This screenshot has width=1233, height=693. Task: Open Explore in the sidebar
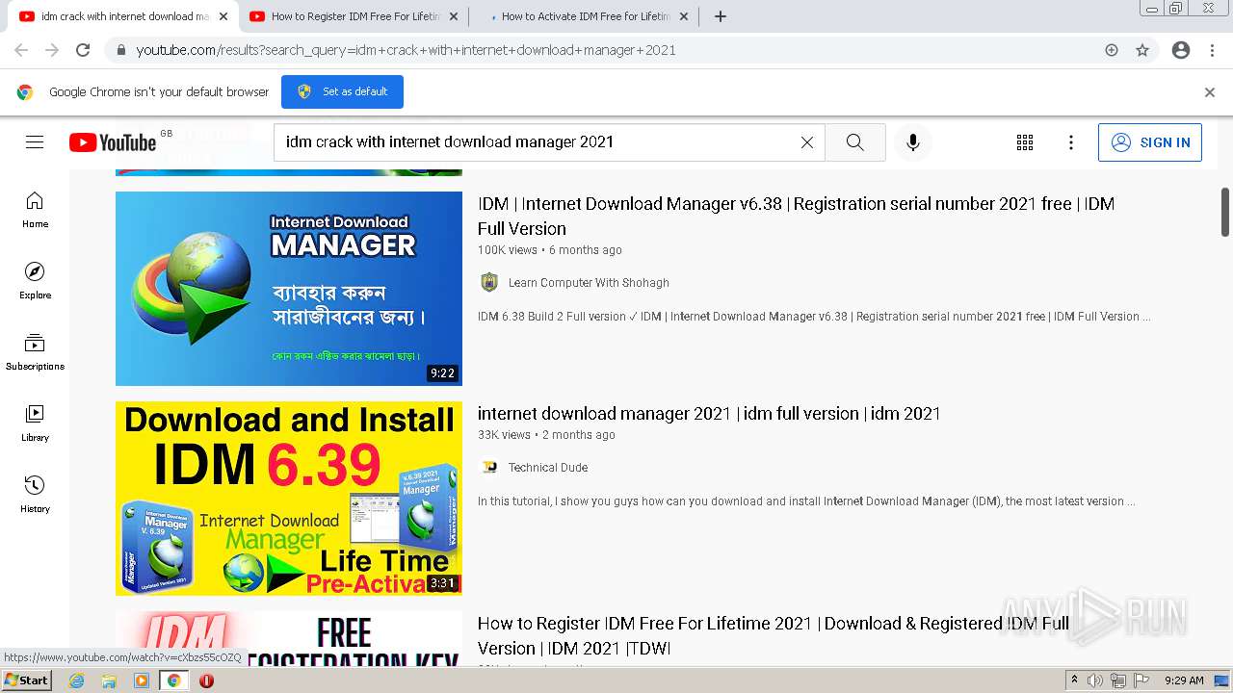35,280
